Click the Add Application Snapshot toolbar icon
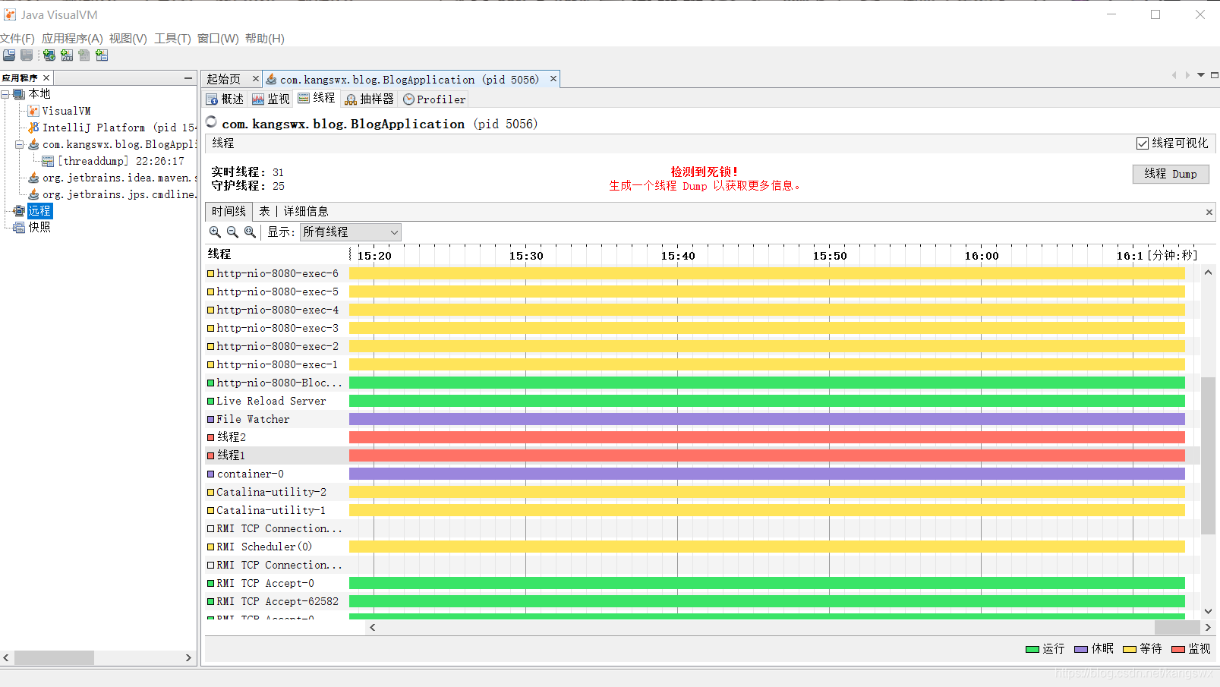1220x687 pixels. tap(102, 55)
